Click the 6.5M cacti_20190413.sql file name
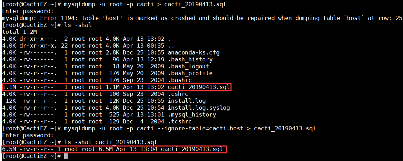Image resolution: width=403 pixels, height=161 pixels. tap(192, 149)
